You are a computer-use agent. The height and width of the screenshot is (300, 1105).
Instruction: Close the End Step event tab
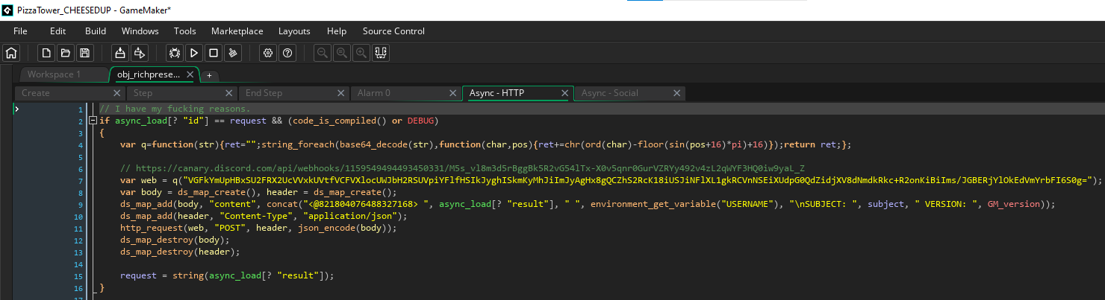point(341,93)
